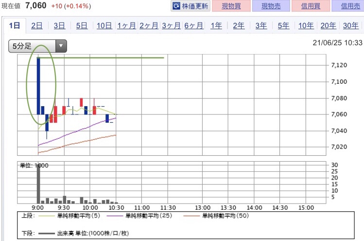Click the 7,120 price axis label

339,65
